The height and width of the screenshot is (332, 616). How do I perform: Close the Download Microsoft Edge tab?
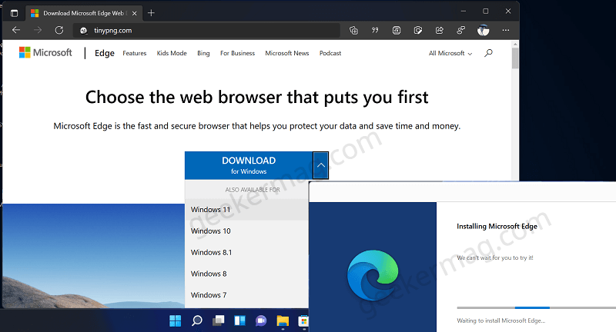point(134,13)
